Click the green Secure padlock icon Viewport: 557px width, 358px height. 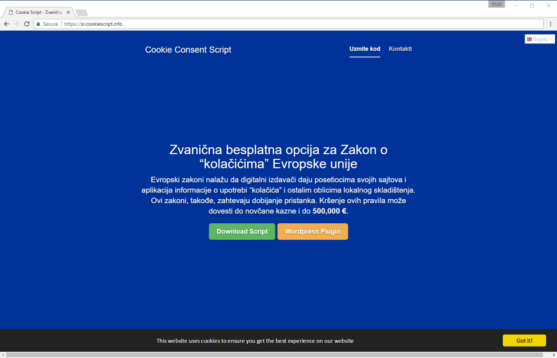[x=38, y=24]
